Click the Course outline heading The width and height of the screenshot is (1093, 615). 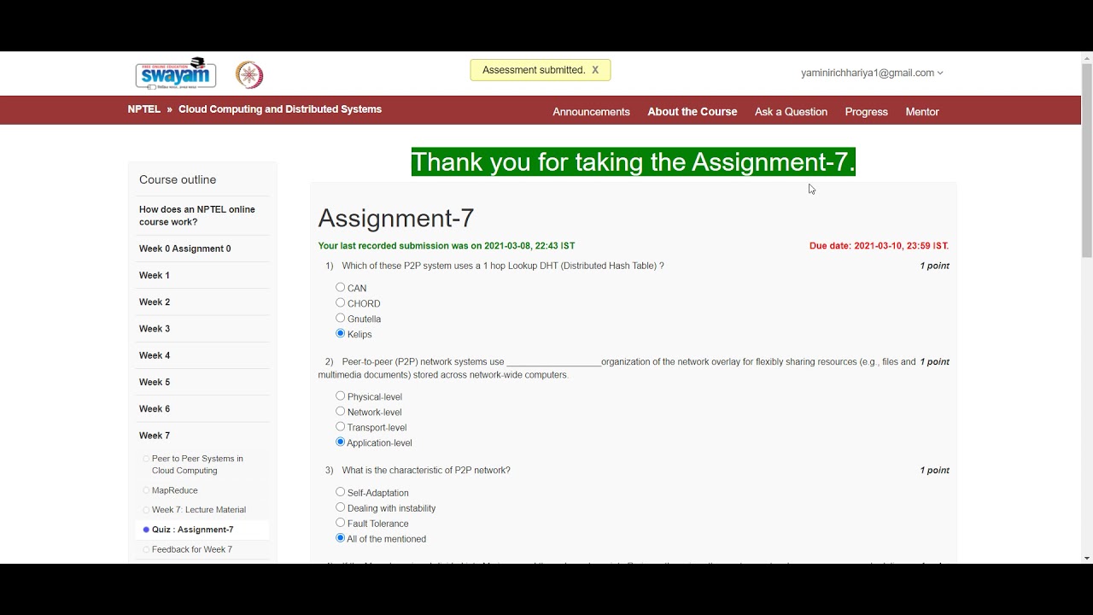tap(178, 179)
